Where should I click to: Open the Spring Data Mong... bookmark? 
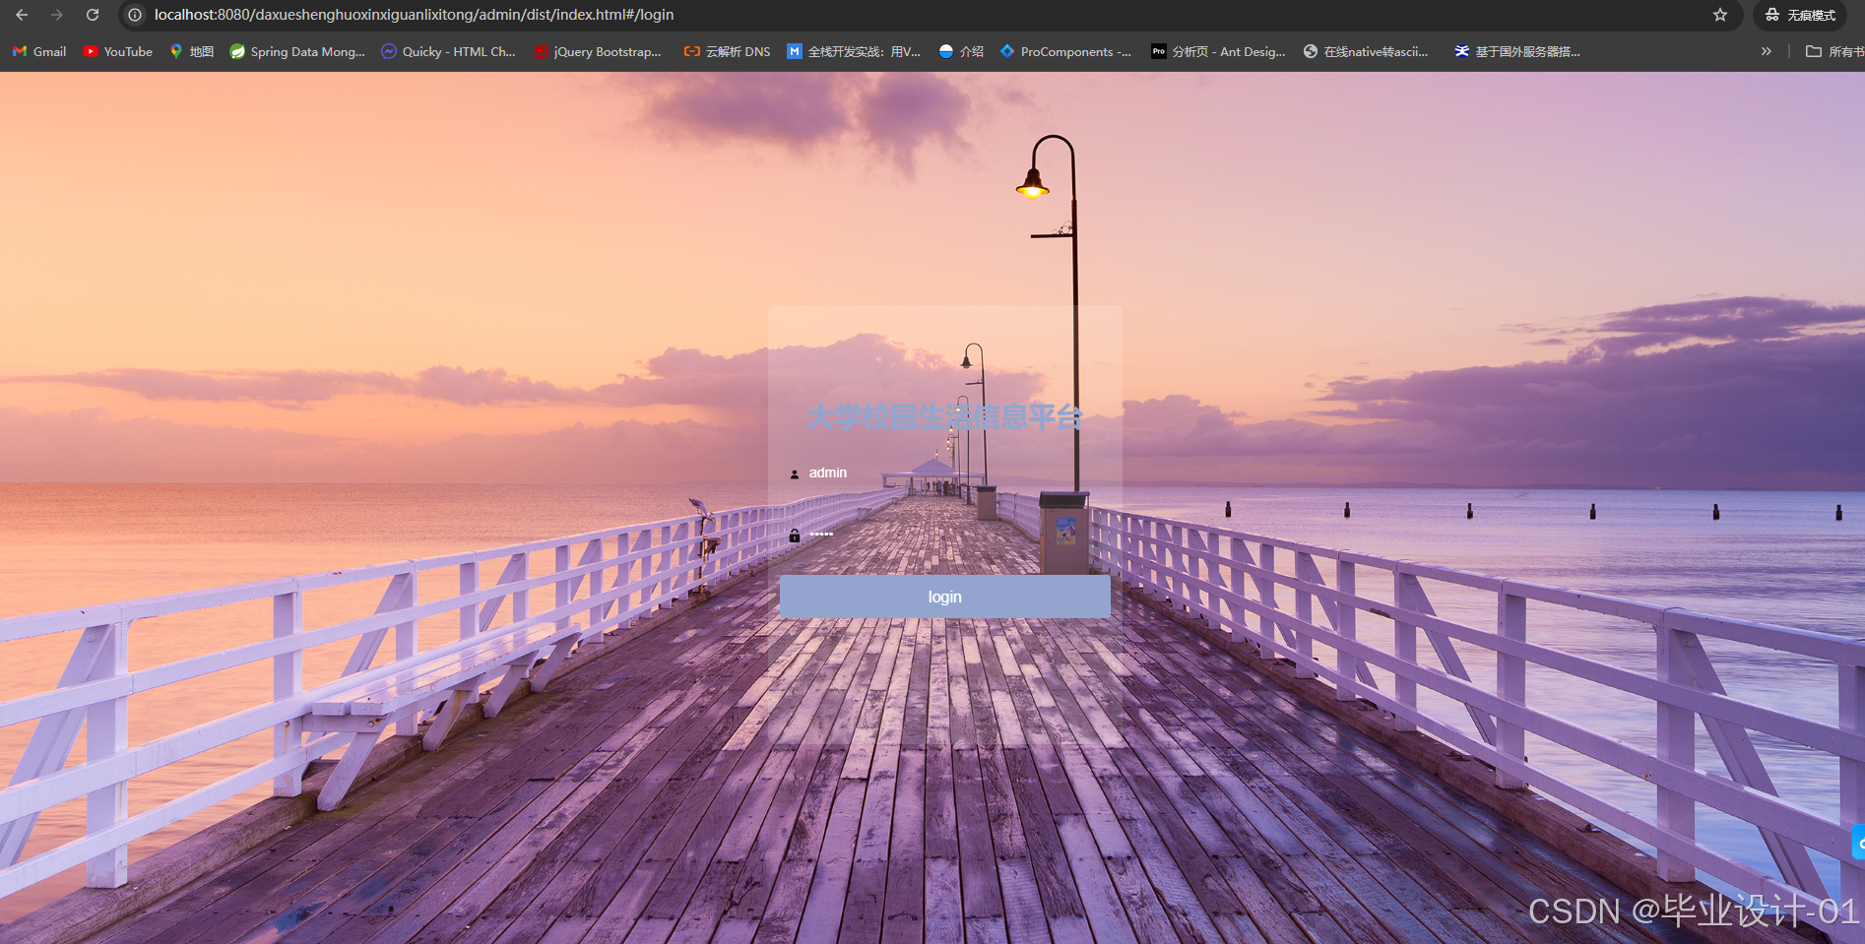[x=296, y=51]
